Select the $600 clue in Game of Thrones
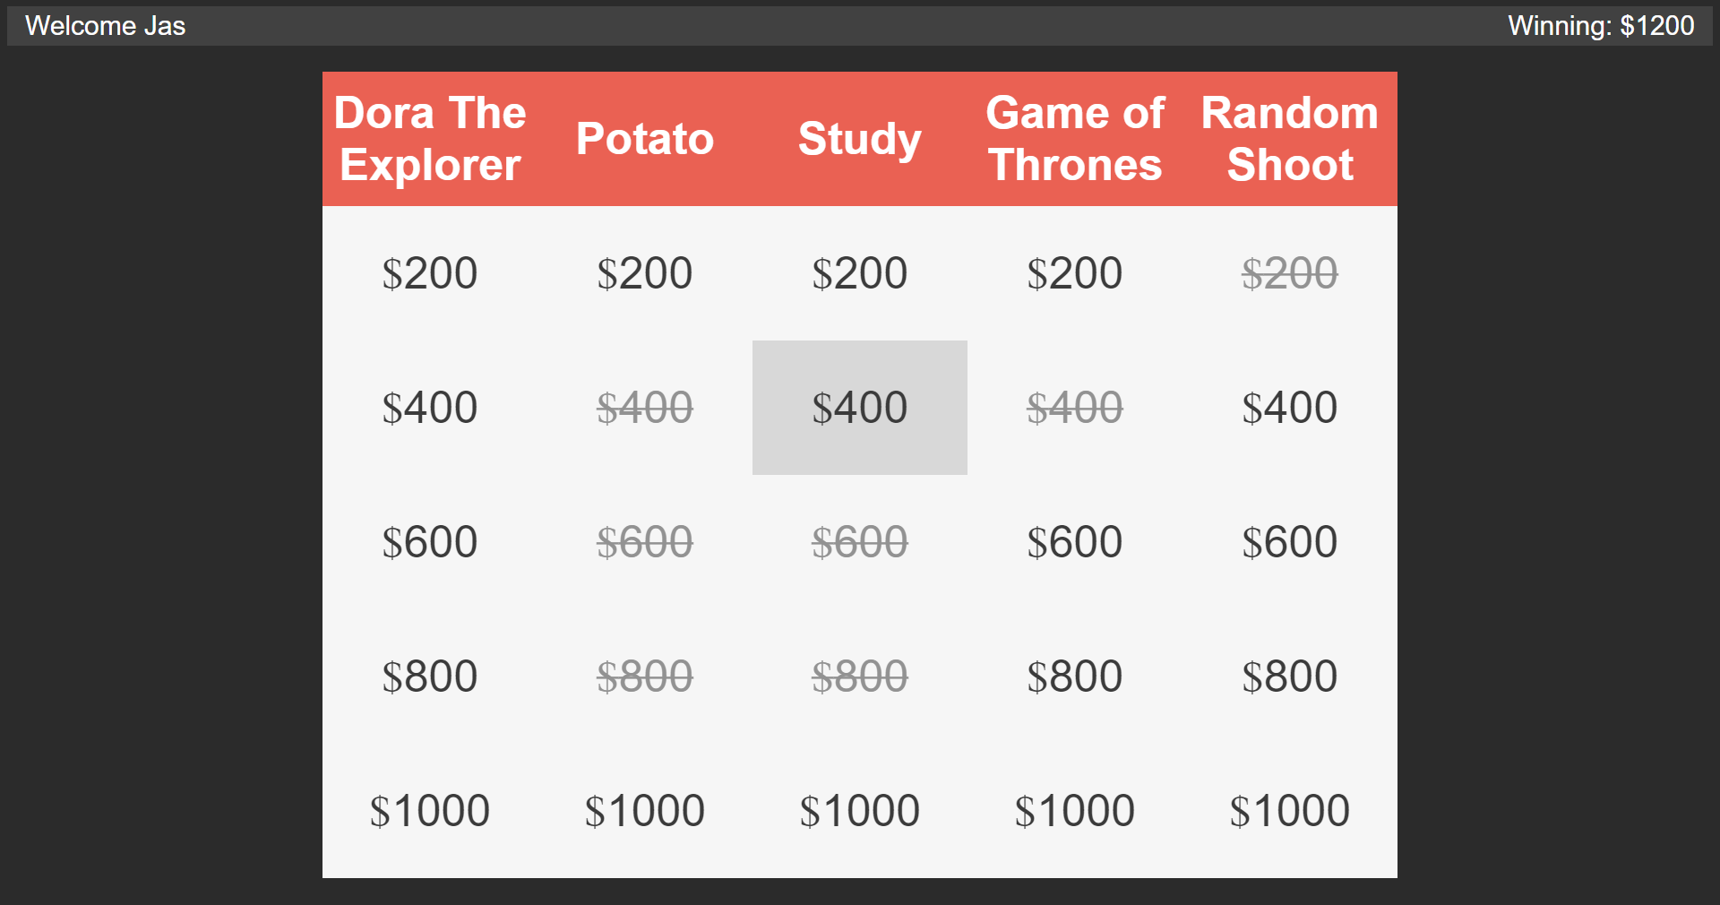Viewport: 1720px width, 905px height. click(x=1074, y=541)
